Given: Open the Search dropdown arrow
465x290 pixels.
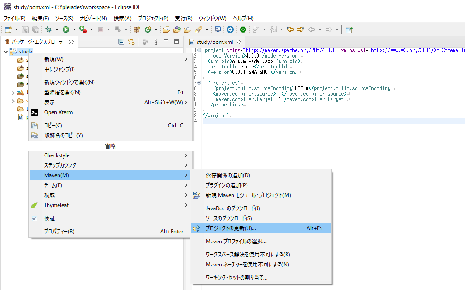Looking at the screenshot, I should coord(207,29).
